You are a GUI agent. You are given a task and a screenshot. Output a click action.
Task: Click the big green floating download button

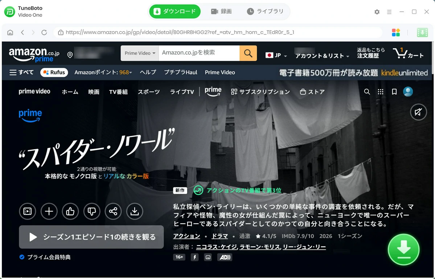[403, 249]
